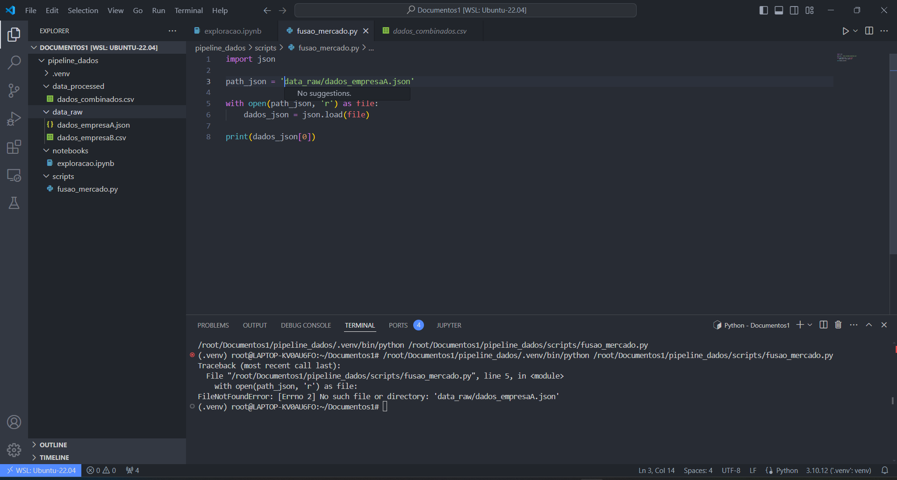Split the editor to the right

coord(869,31)
